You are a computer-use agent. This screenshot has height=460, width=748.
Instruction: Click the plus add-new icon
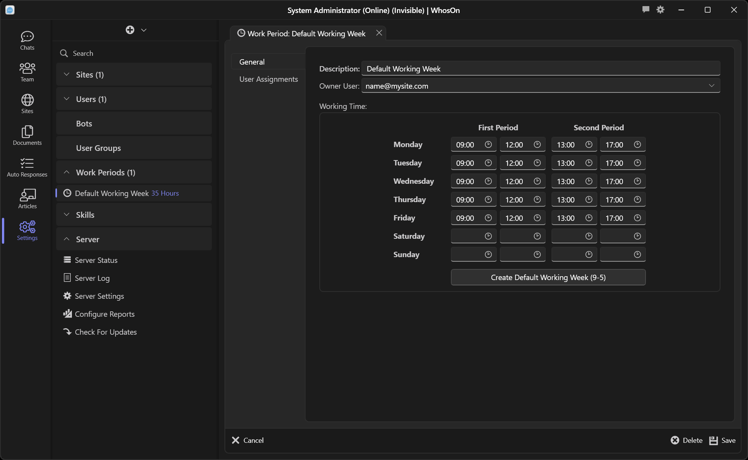coord(130,30)
